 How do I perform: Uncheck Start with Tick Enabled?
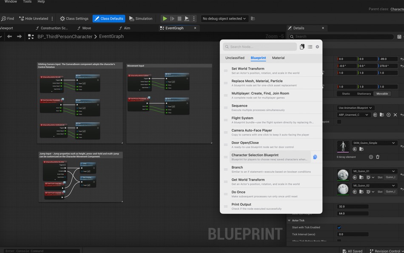click(x=339, y=227)
